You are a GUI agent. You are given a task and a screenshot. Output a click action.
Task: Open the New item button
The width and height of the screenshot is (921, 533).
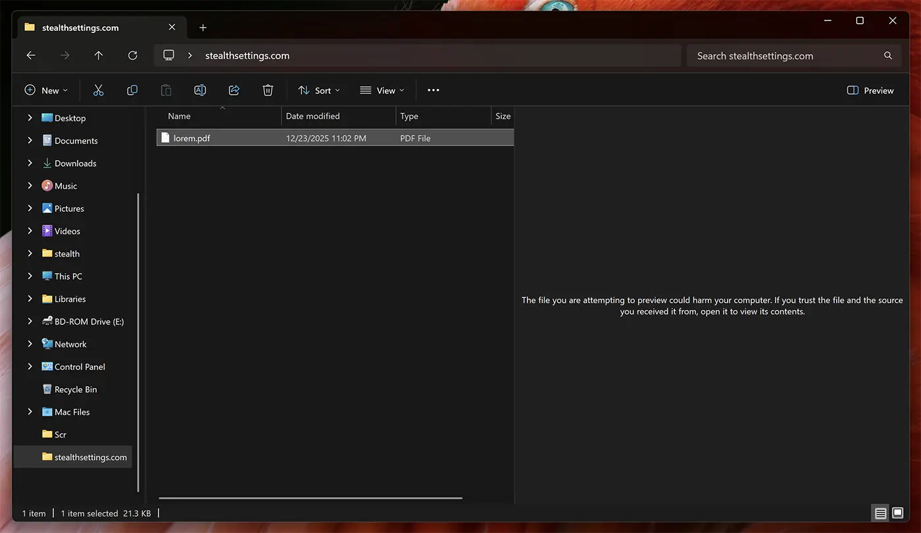(46, 90)
